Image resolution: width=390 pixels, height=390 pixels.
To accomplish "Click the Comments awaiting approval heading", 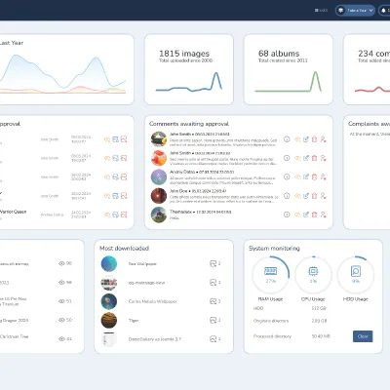I will point(189,124).
